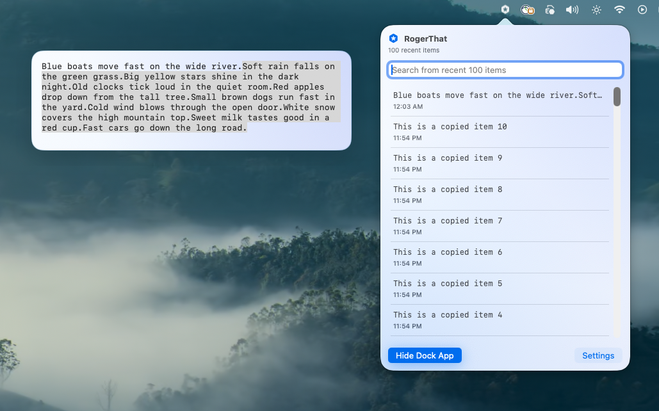Select 'This is a copied item 4'
The image size is (659, 411).
pyautogui.click(x=500, y=320)
